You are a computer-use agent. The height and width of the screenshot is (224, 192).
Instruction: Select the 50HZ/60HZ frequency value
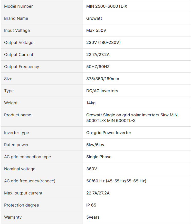[98, 67]
